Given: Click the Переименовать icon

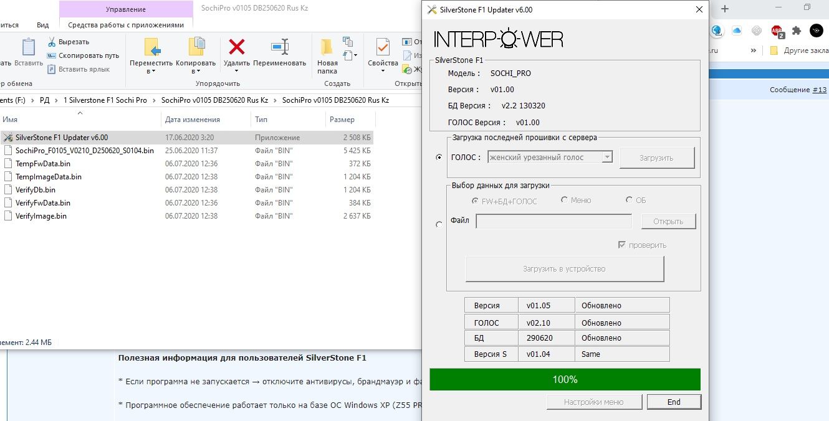Looking at the screenshot, I should click(x=280, y=47).
